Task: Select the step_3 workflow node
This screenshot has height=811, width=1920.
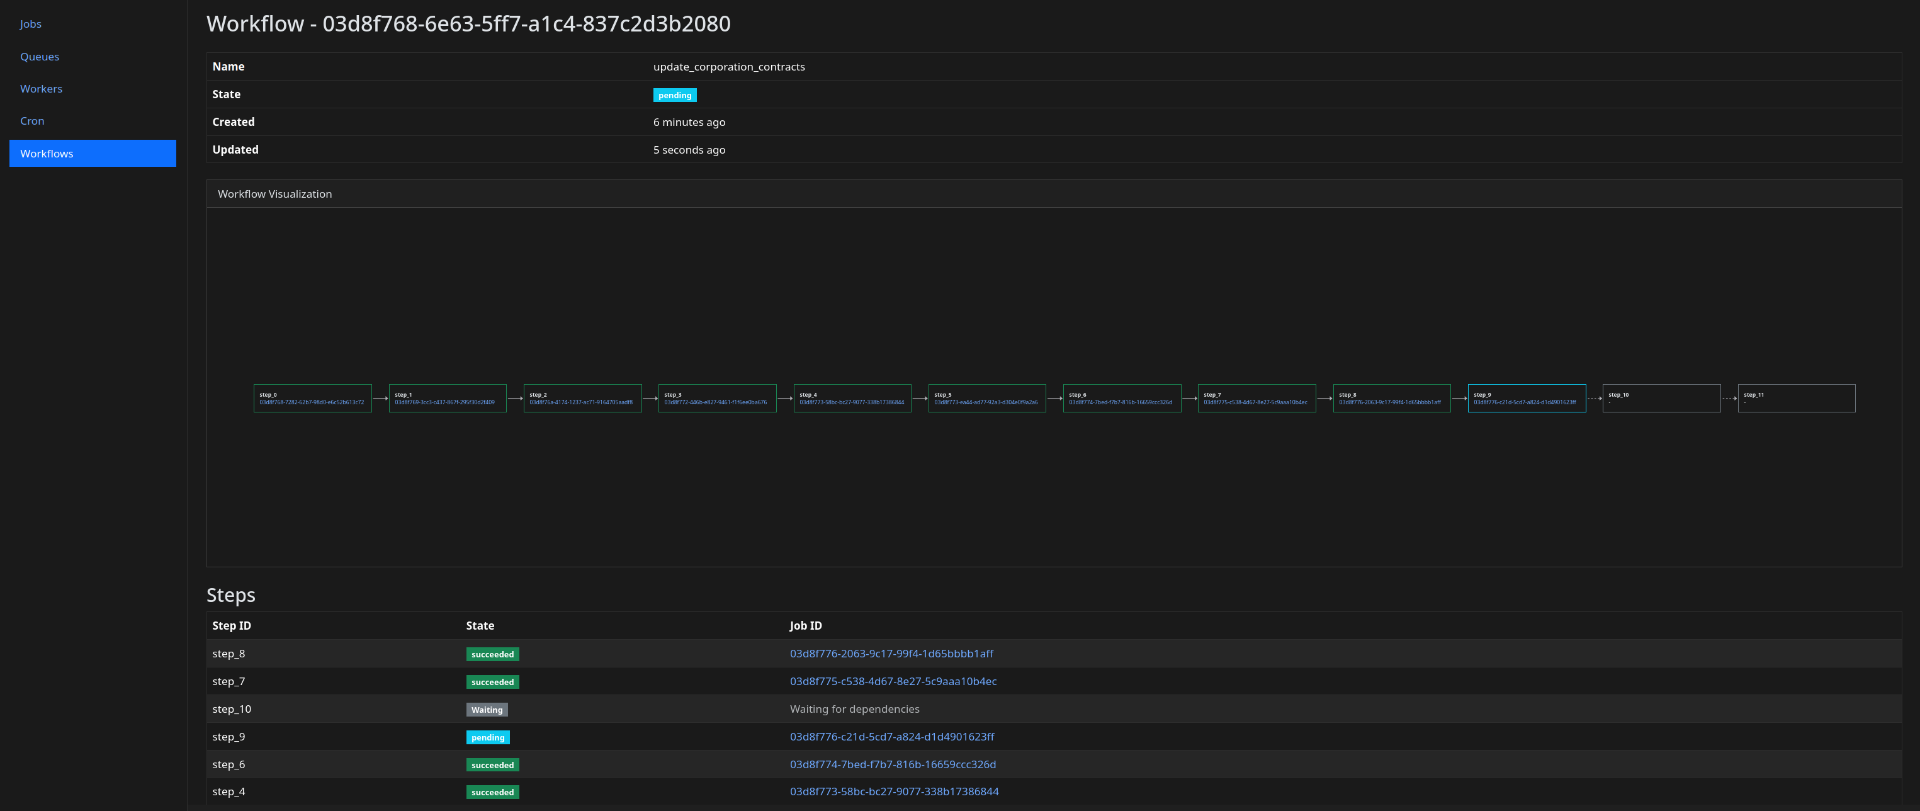Action: point(717,398)
